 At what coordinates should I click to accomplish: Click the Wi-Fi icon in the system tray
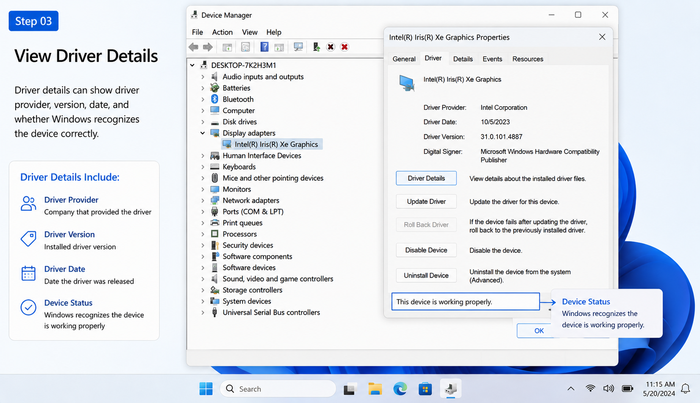coord(590,388)
